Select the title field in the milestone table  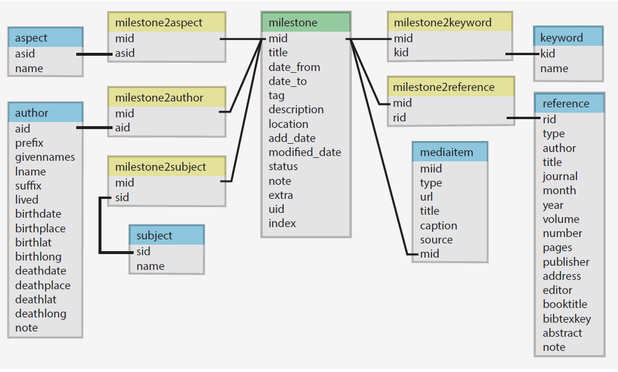(277, 52)
